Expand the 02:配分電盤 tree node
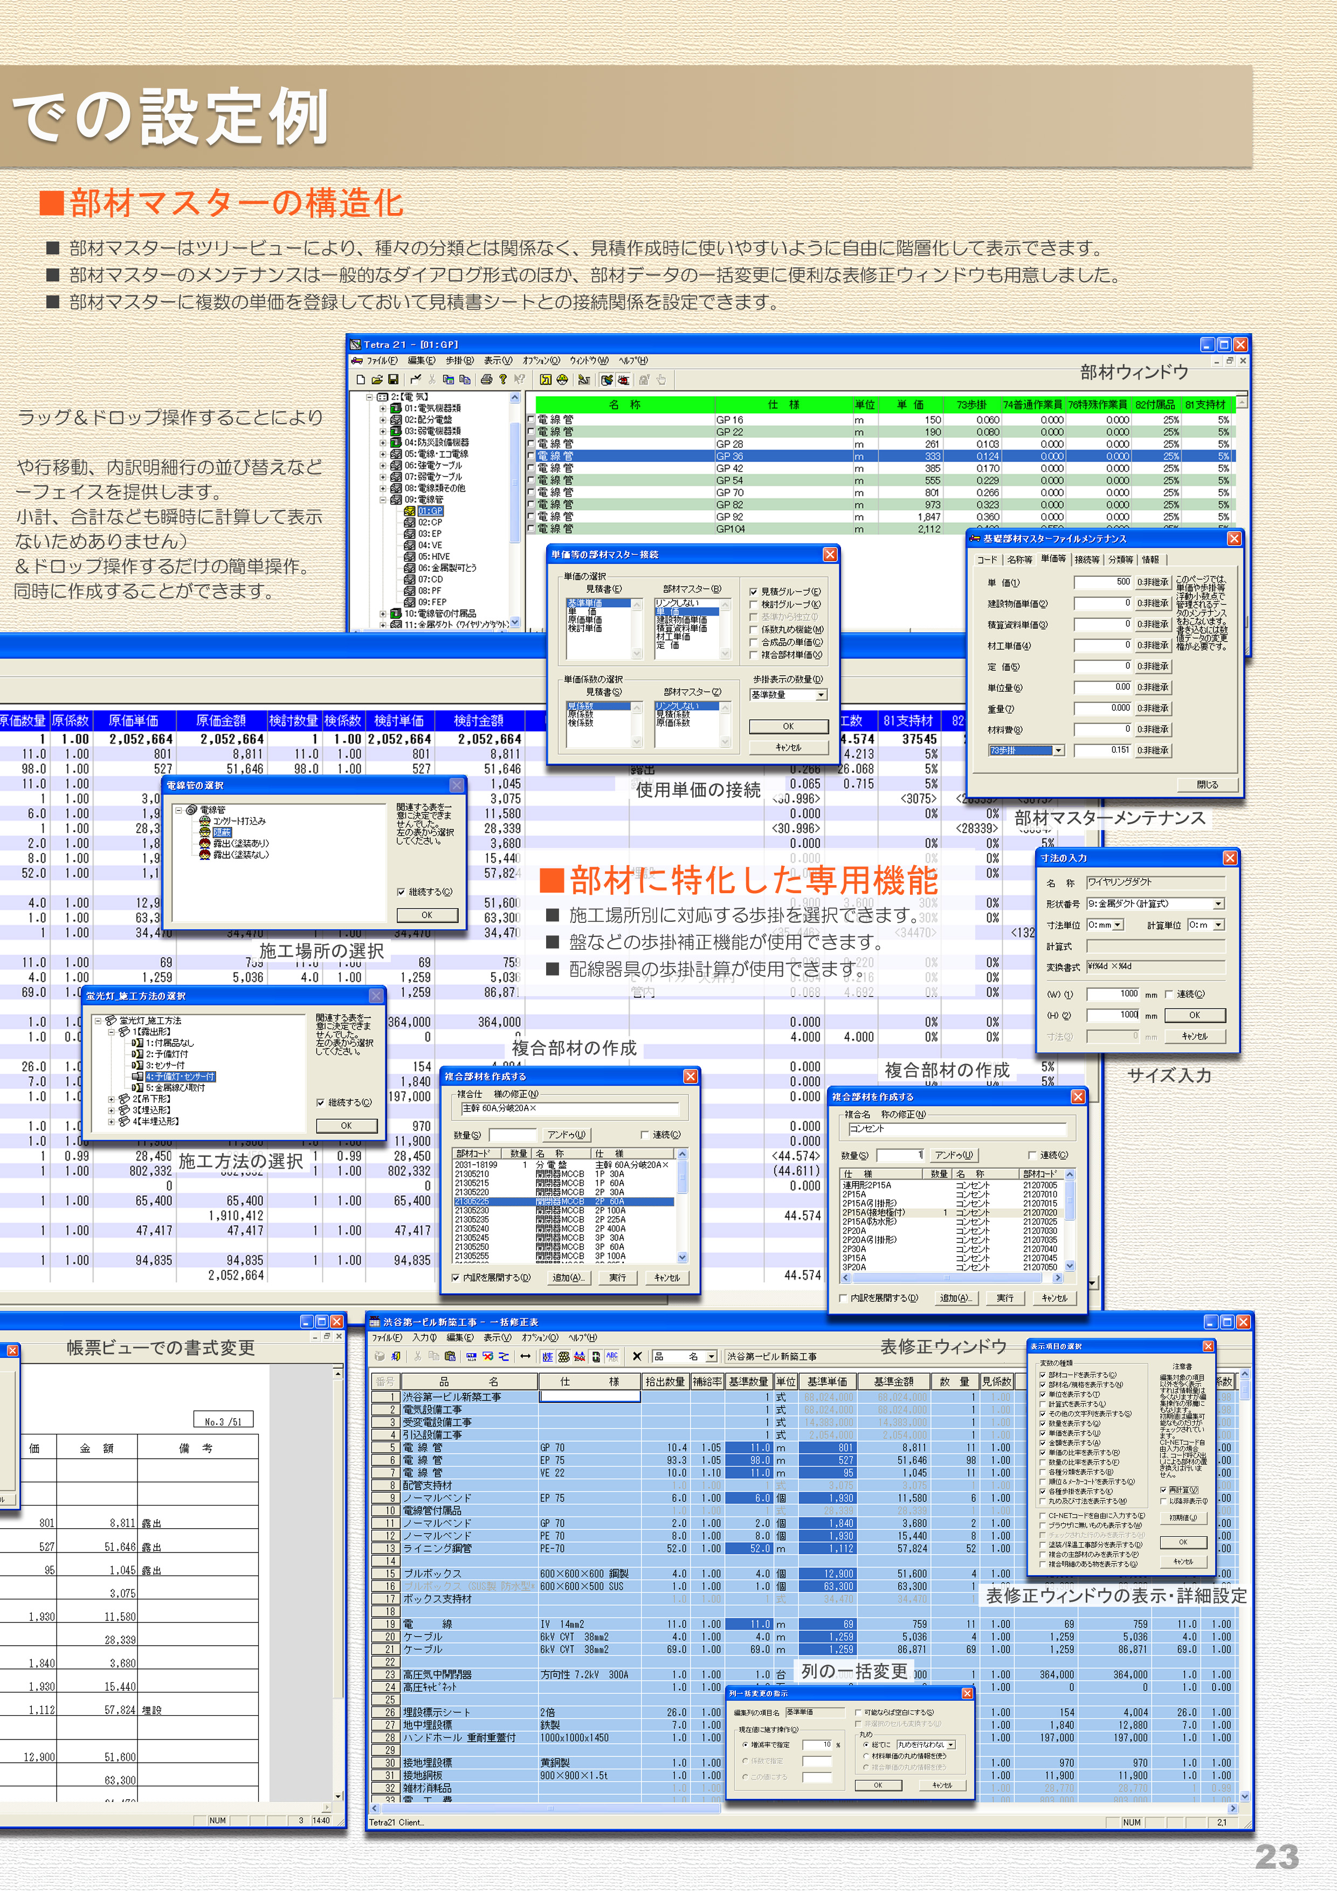 (382, 420)
